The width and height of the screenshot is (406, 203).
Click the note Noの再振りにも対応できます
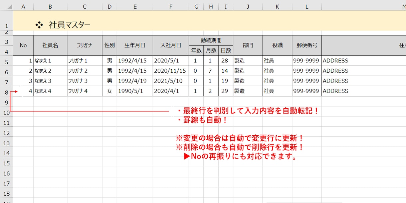(x=240, y=157)
